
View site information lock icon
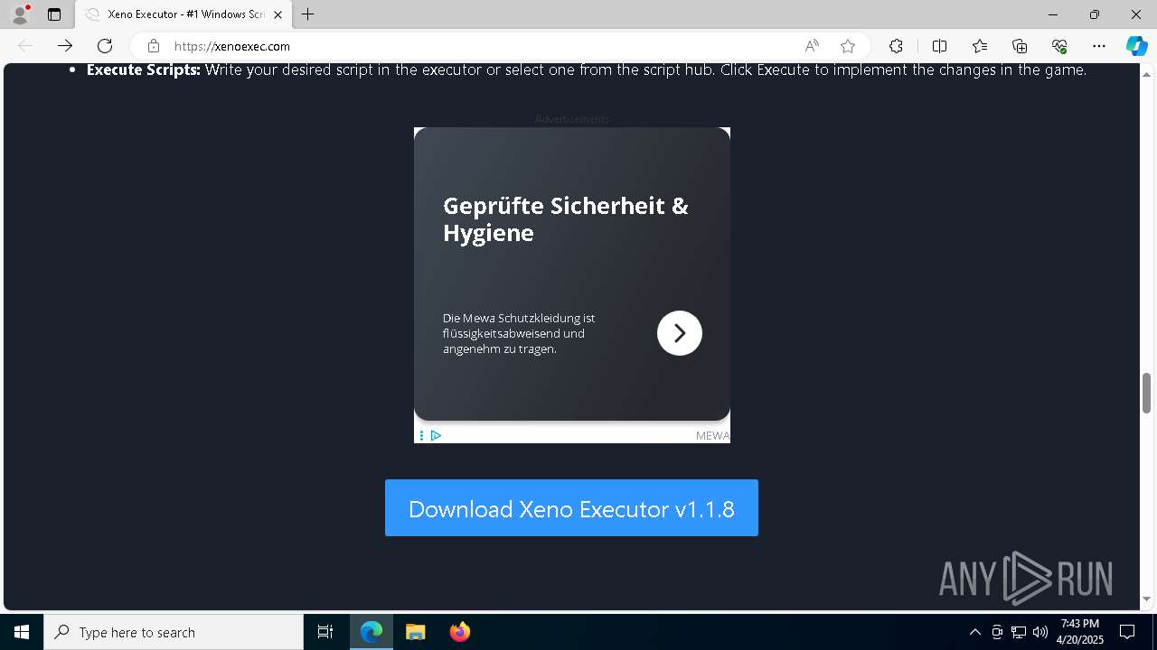pyautogui.click(x=154, y=46)
